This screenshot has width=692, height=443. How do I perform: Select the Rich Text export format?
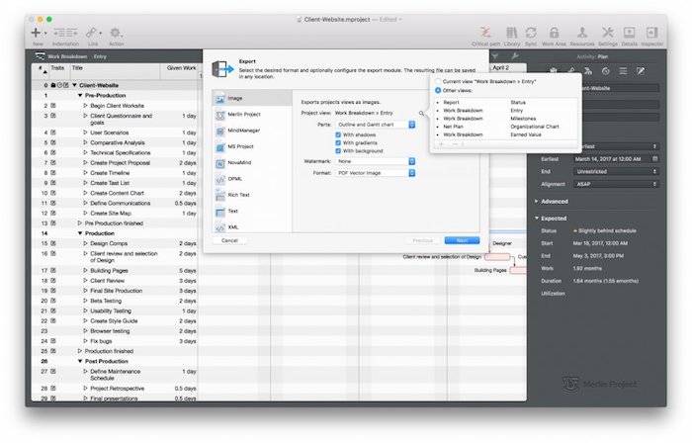click(252, 195)
